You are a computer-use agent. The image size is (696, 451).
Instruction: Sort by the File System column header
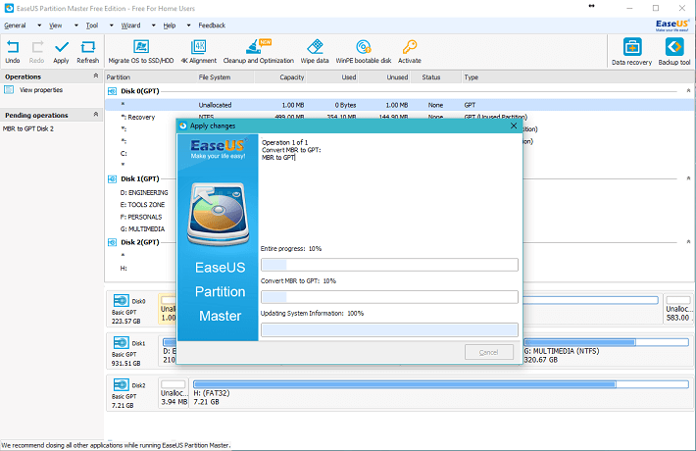pos(225,77)
